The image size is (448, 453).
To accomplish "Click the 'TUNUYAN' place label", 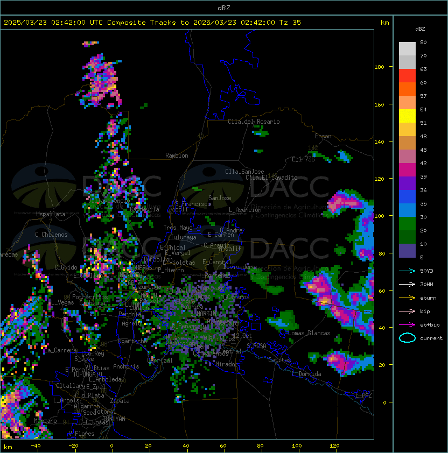I will point(114,419).
